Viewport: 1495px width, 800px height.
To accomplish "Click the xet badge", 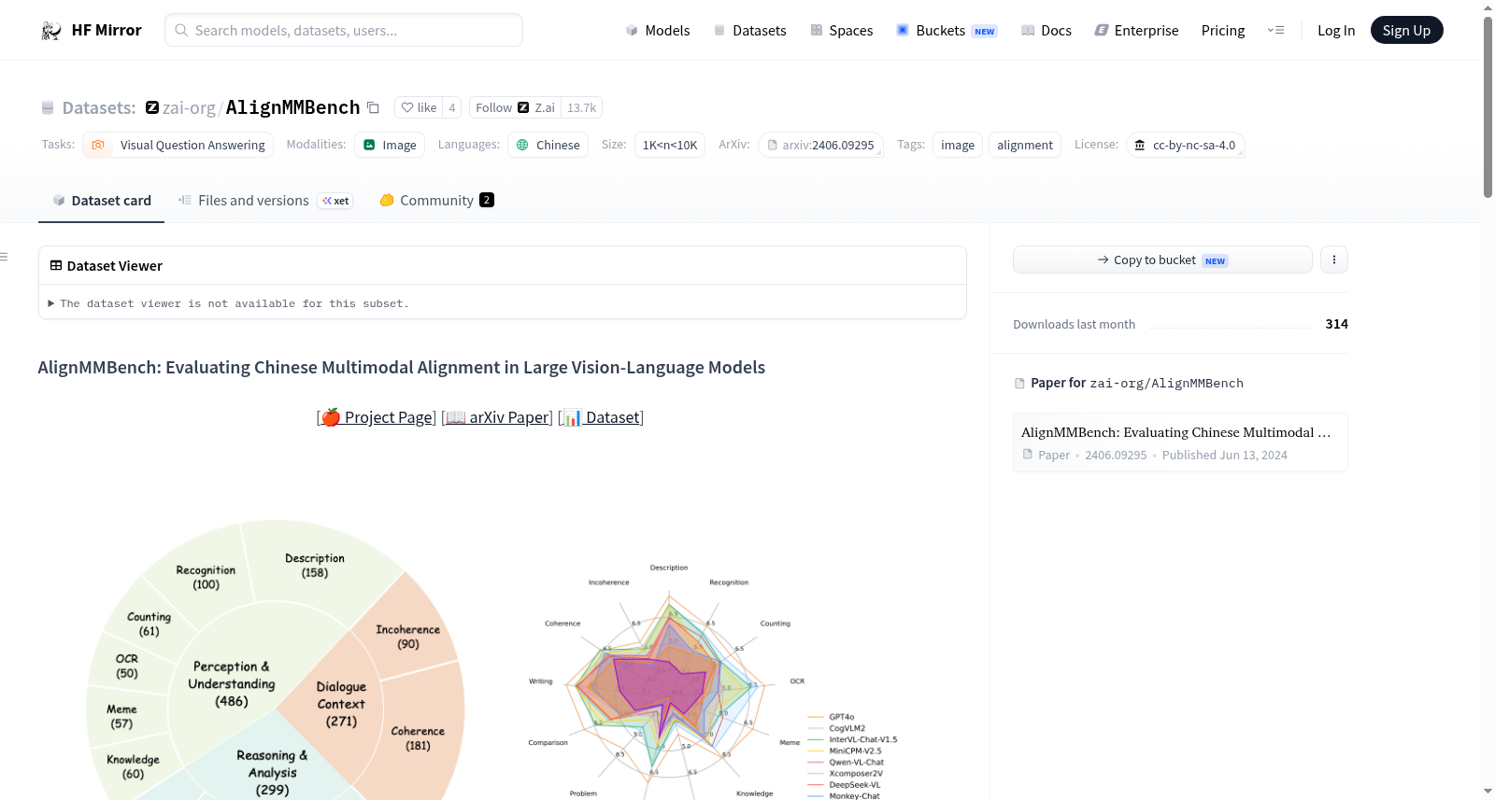I will click(335, 201).
